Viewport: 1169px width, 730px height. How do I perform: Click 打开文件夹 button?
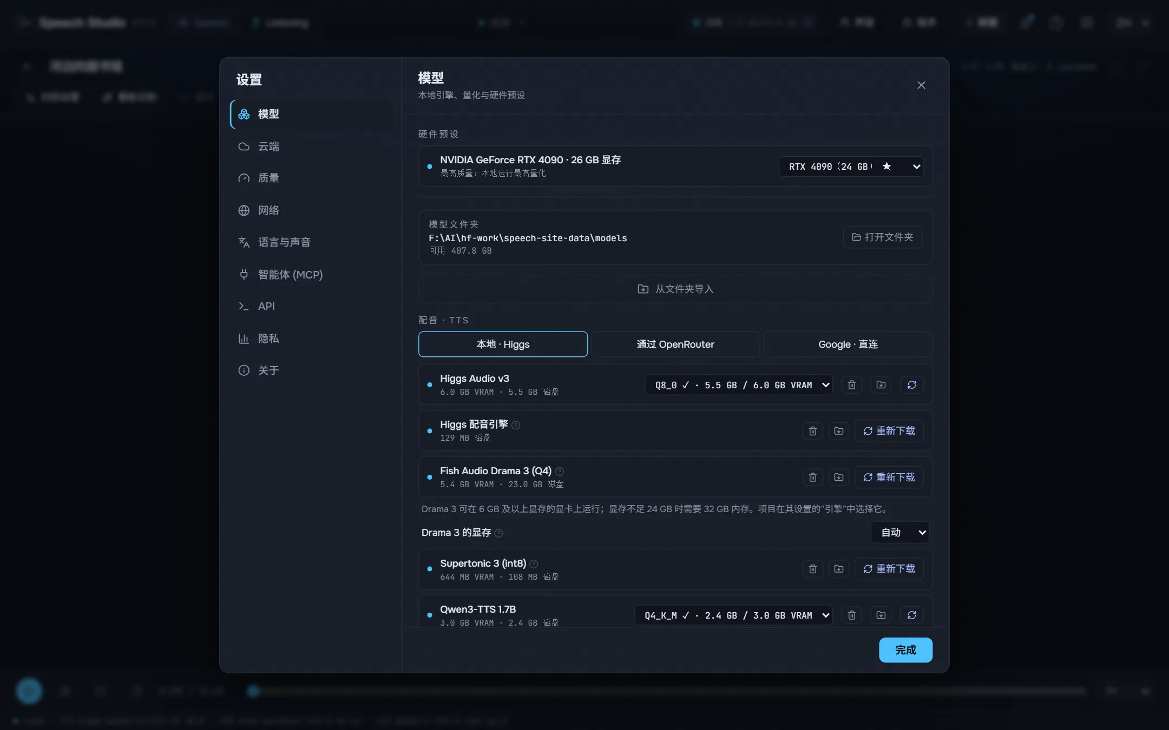[883, 237]
